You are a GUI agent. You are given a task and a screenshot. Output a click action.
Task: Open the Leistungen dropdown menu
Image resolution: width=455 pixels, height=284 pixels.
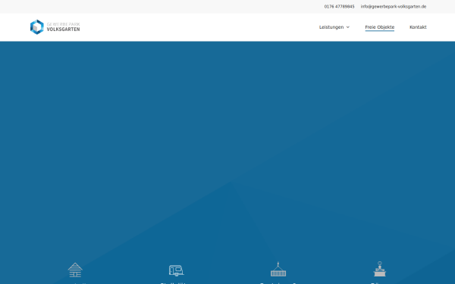(334, 27)
